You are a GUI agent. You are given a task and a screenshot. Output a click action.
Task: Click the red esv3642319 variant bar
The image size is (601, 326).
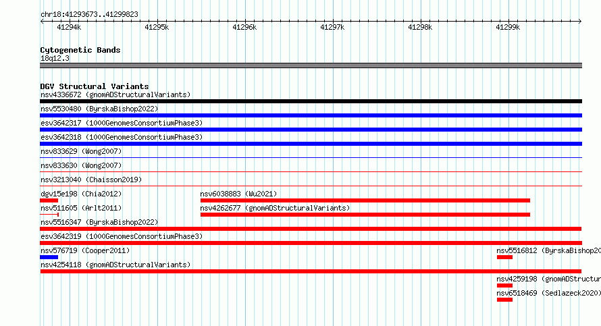311,243
